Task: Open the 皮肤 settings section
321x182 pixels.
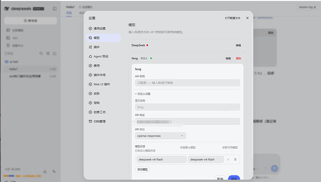Action: [103, 94]
